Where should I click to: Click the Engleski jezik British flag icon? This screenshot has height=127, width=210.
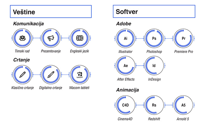click(80, 38)
